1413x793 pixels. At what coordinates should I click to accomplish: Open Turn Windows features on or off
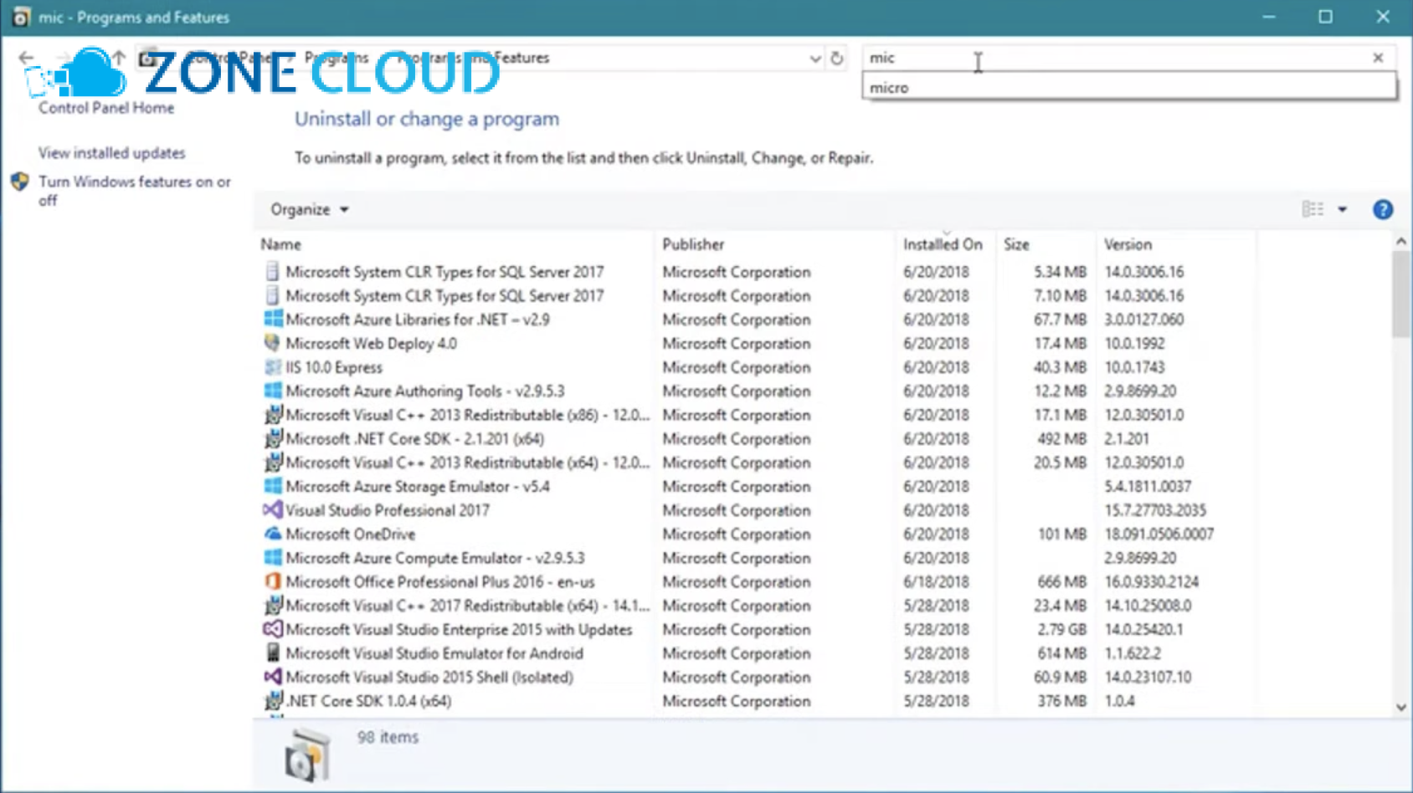(x=135, y=191)
